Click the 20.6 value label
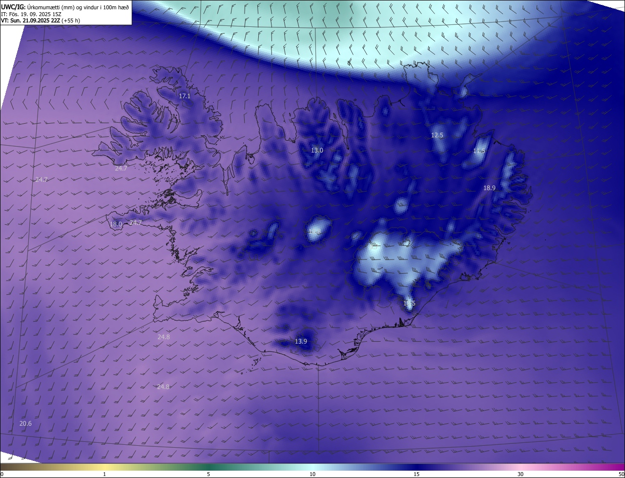 tap(25, 424)
